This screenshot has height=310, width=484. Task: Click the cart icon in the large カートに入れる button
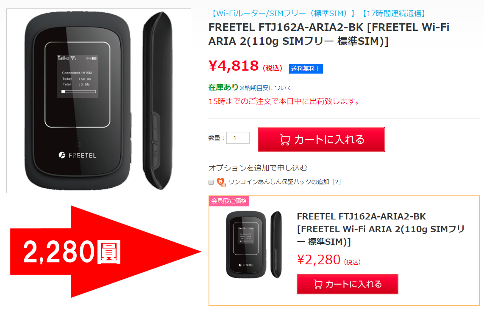[x=285, y=140]
